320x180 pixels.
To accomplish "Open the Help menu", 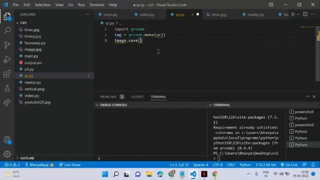I will click(x=112, y=4).
